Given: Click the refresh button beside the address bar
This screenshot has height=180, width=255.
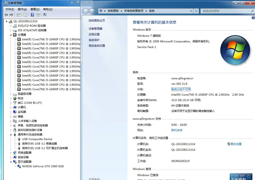Looking at the screenshot, I should (196, 11).
